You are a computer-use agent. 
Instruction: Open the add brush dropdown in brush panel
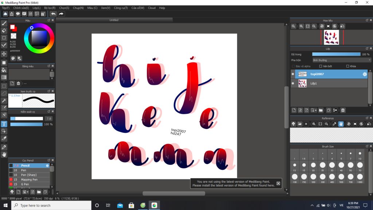(27, 192)
